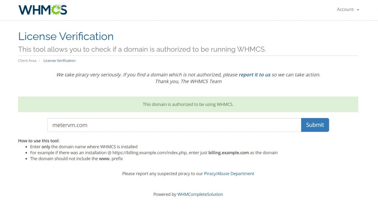The width and height of the screenshot is (378, 213).
Task: Click the License Verification page heading
Action: tap(66, 36)
